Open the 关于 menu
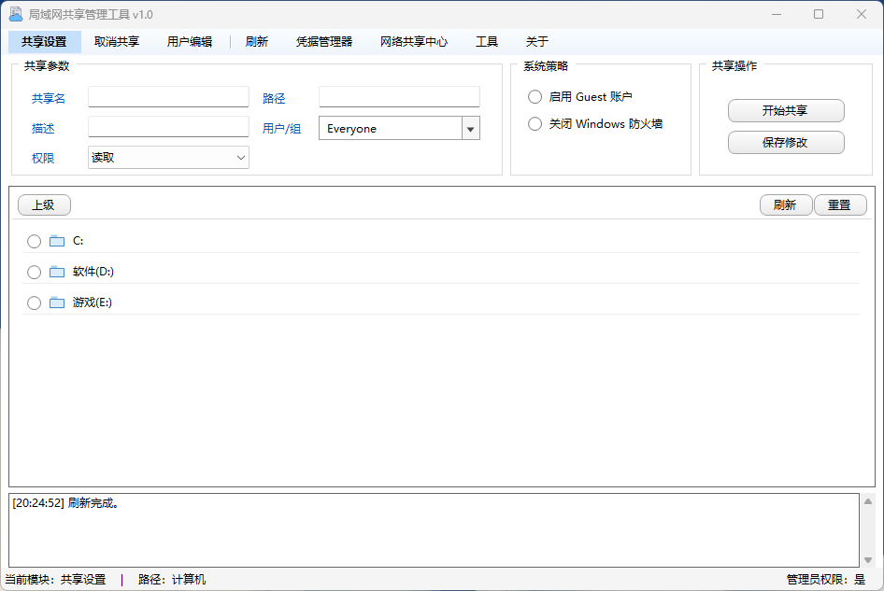Viewport: 884px width, 591px height. [536, 42]
